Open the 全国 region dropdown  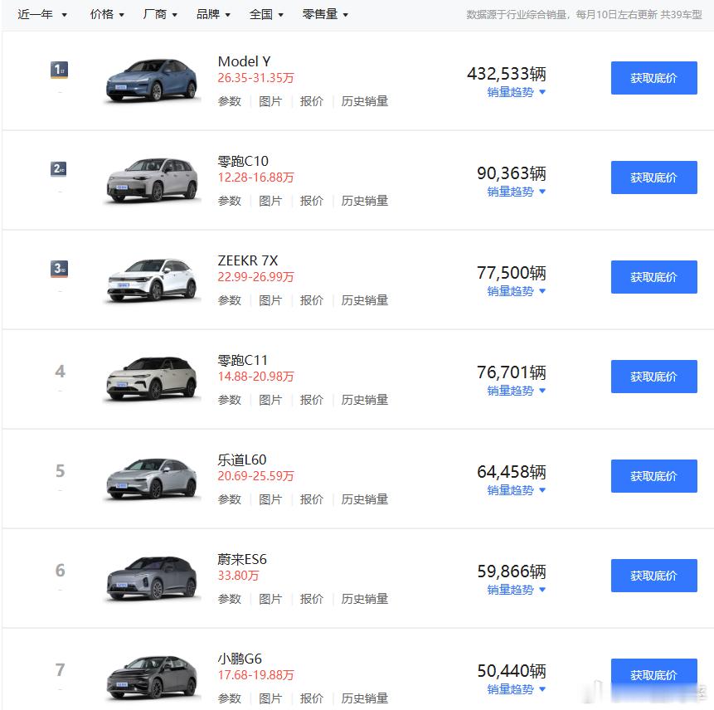266,14
